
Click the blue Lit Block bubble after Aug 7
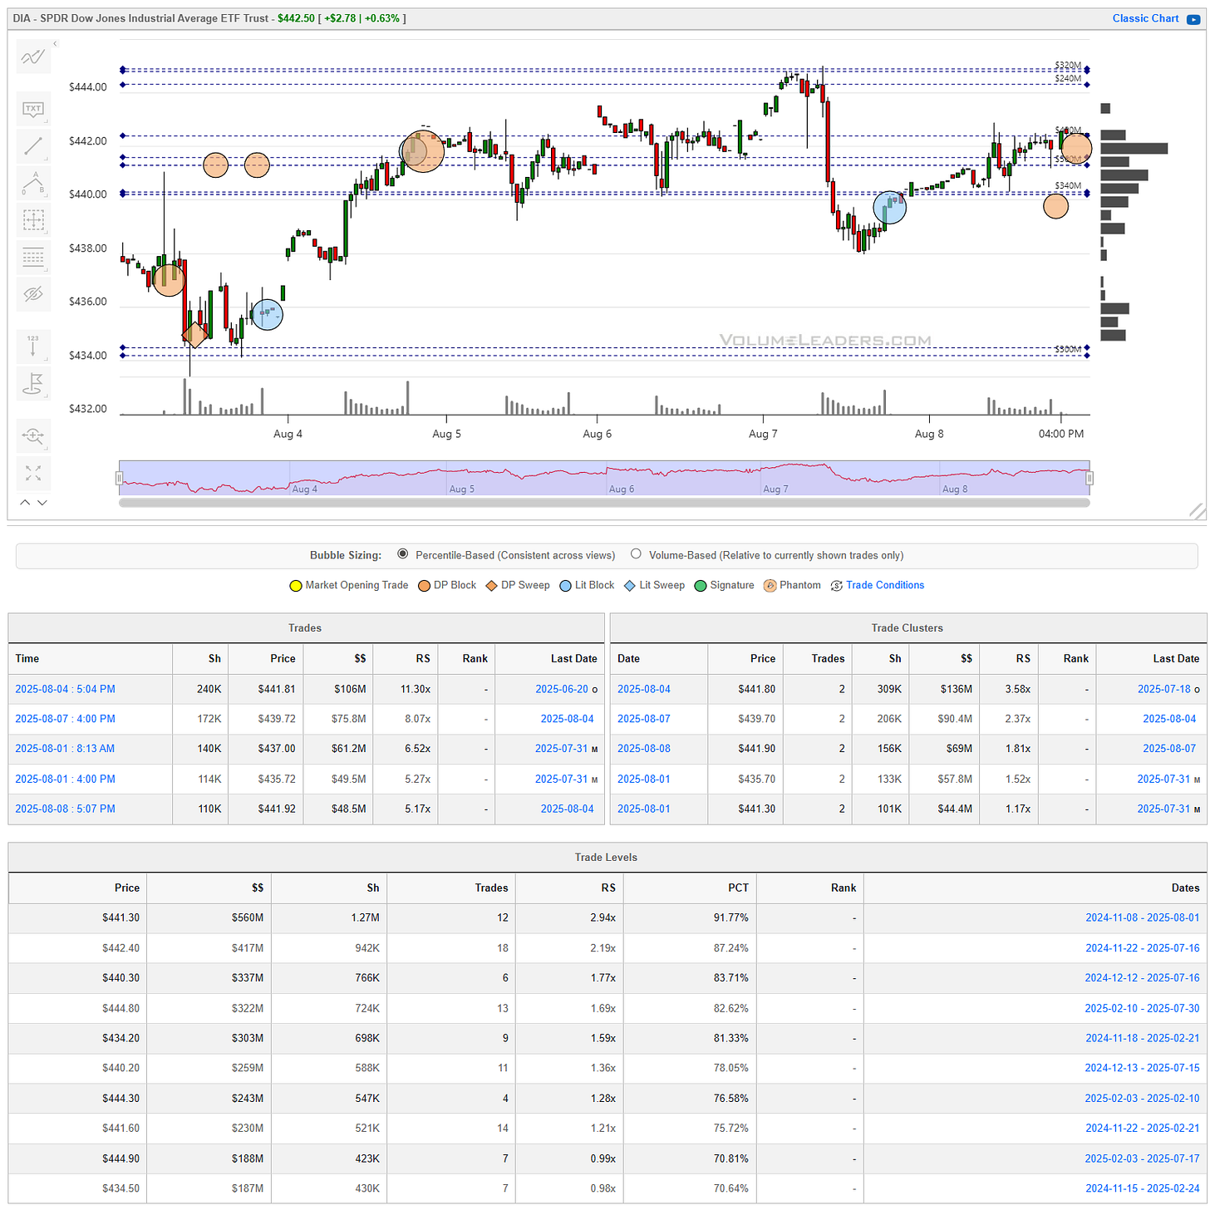(x=890, y=207)
